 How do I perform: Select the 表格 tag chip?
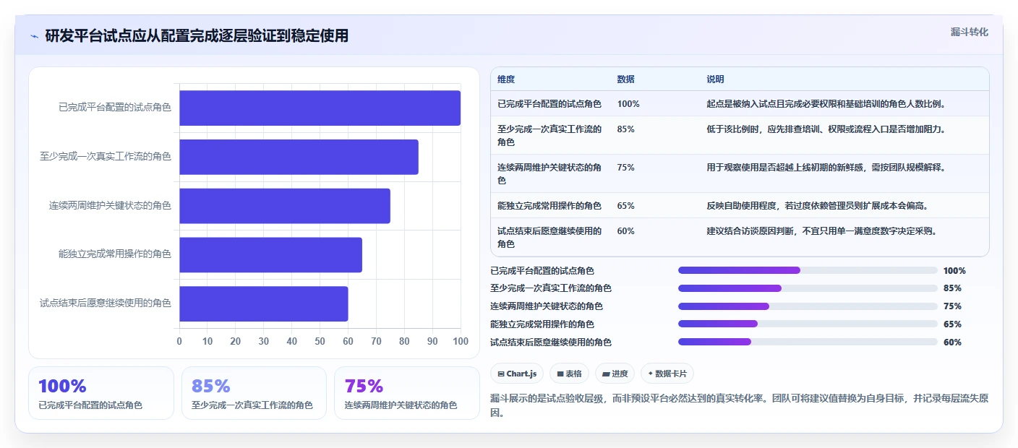570,374
